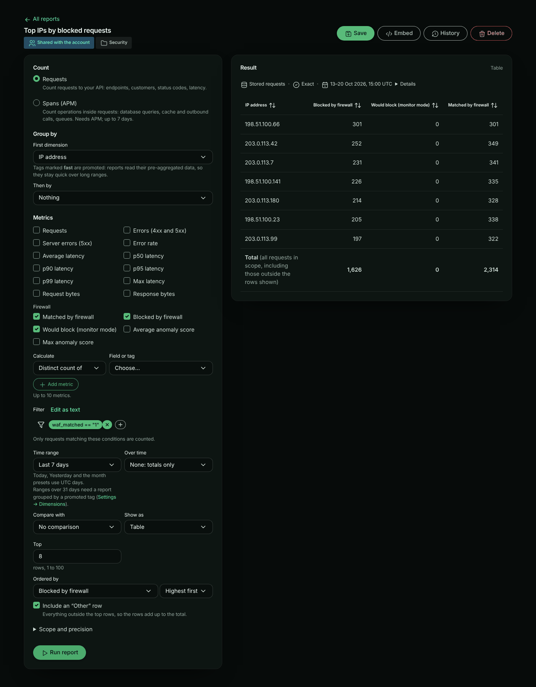
Task: Open the First dimension IP address dropdown
Action: pos(123,157)
